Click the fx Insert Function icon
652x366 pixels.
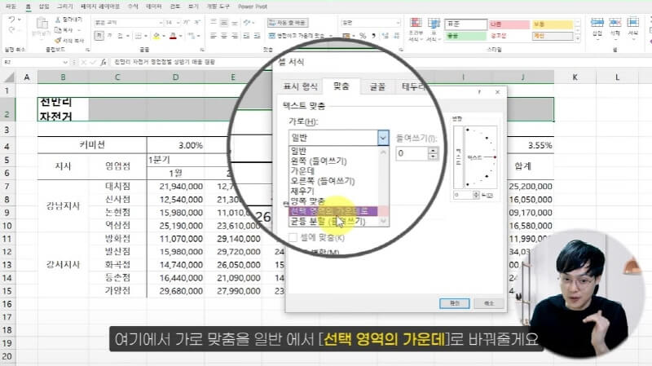pos(104,62)
